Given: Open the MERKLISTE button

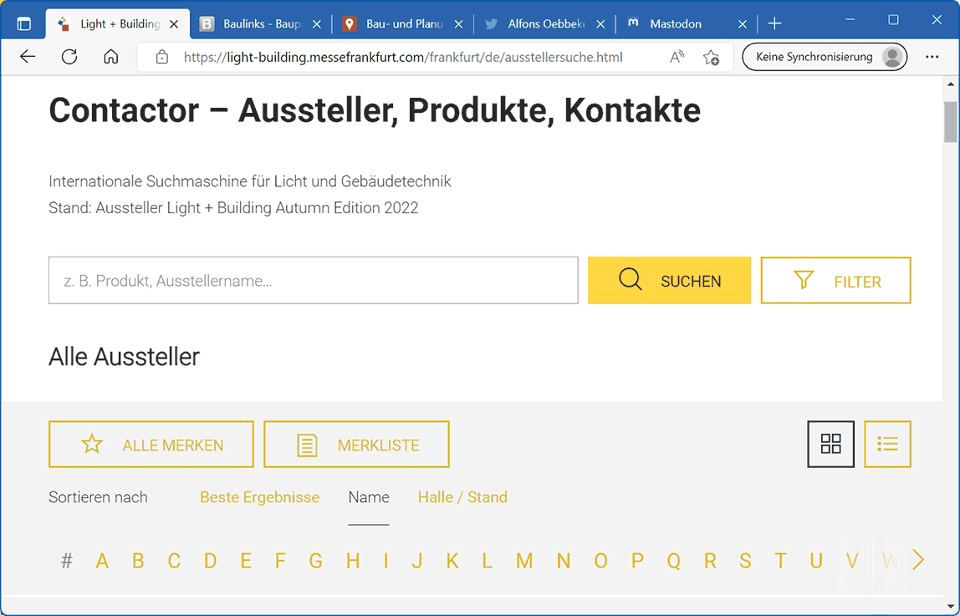Looking at the screenshot, I should 356,444.
